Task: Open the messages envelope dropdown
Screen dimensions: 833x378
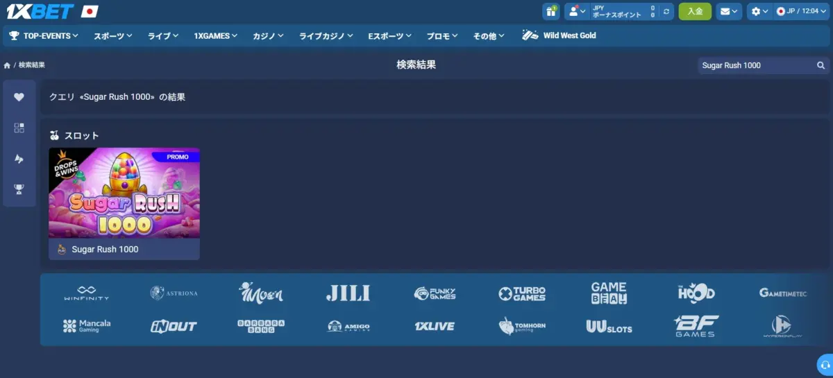Action: (x=729, y=11)
